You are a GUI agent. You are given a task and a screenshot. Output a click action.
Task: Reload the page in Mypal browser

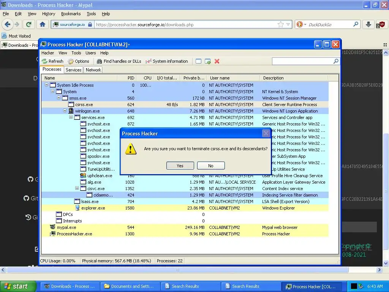28,24
